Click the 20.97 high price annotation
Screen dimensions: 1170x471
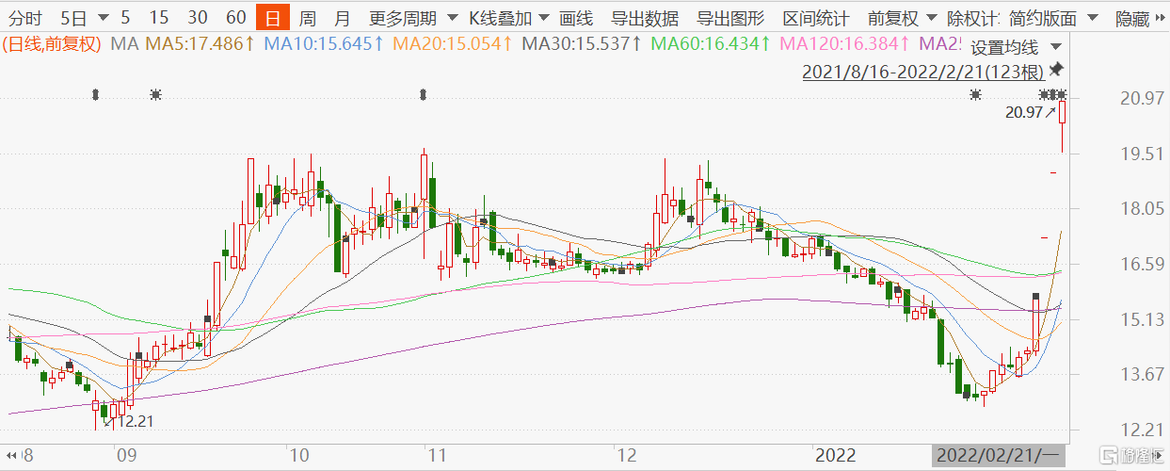[x=1022, y=111]
